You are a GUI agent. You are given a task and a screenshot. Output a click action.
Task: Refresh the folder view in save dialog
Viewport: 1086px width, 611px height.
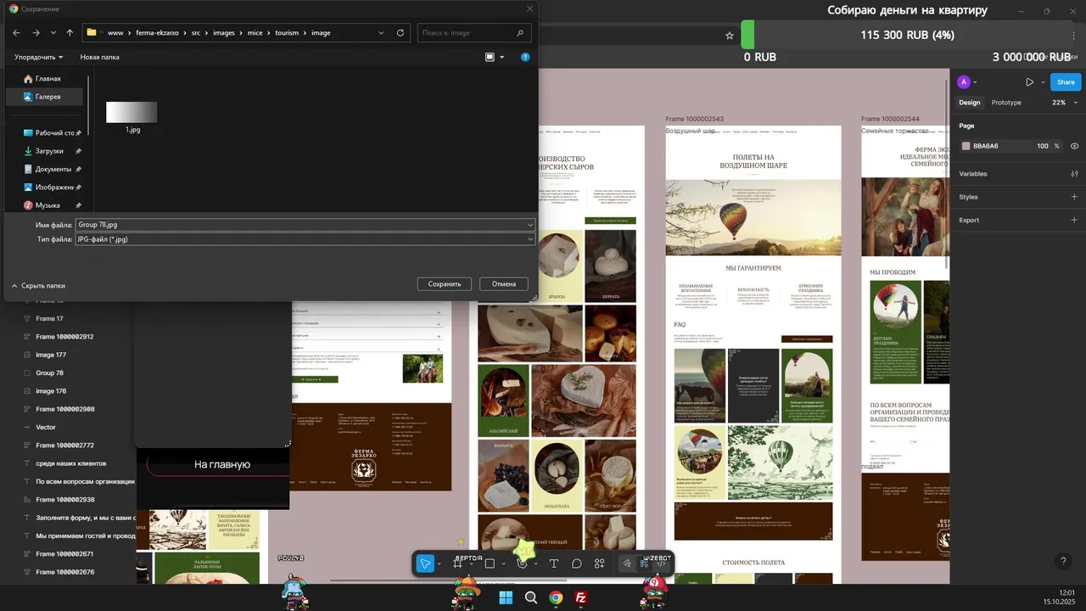400,33
